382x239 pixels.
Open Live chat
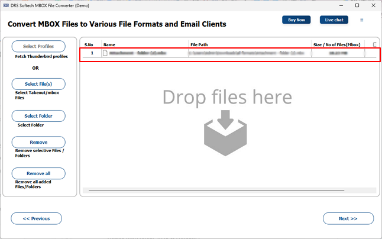tap(334, 20)
